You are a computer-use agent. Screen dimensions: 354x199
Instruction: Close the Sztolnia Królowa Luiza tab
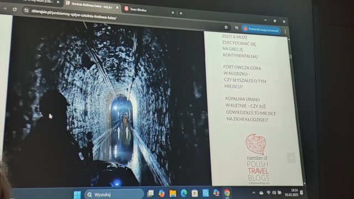coord(117,7)
